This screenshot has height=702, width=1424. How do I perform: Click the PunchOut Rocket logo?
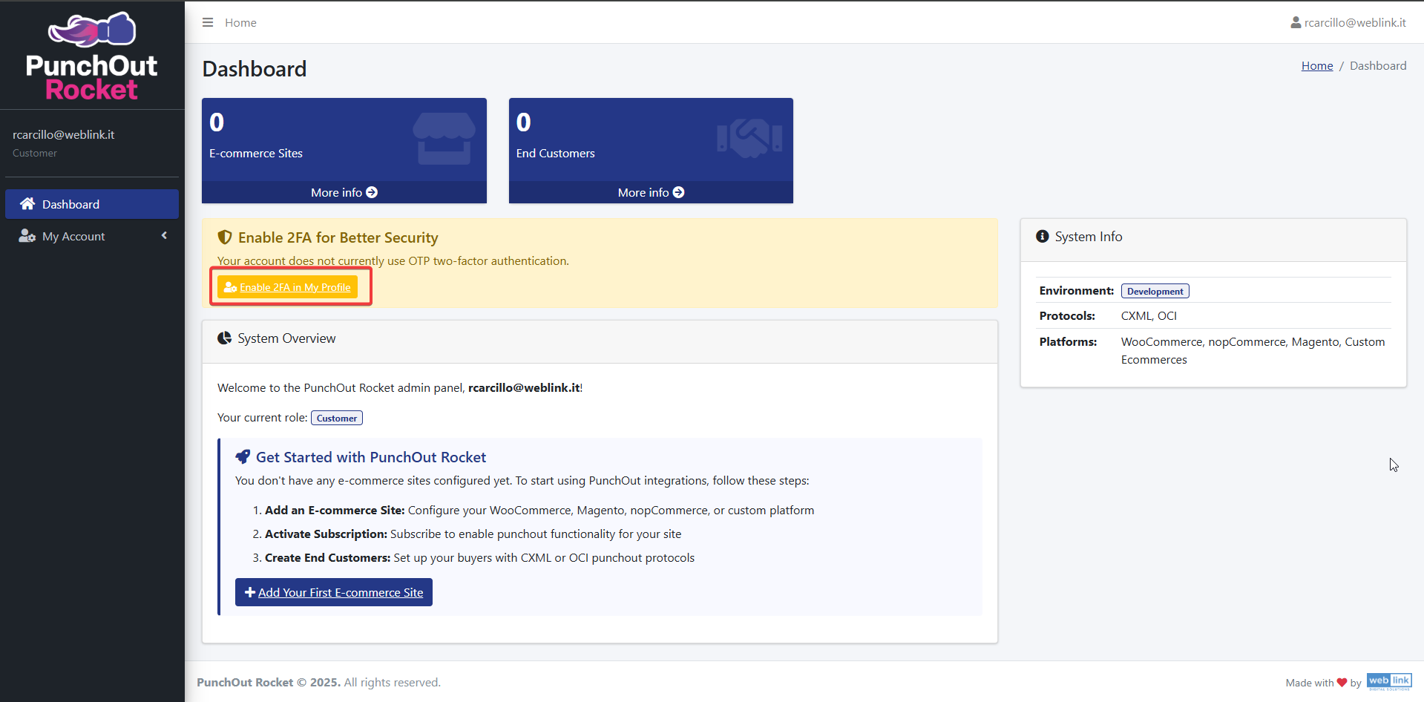pos(92,56)
